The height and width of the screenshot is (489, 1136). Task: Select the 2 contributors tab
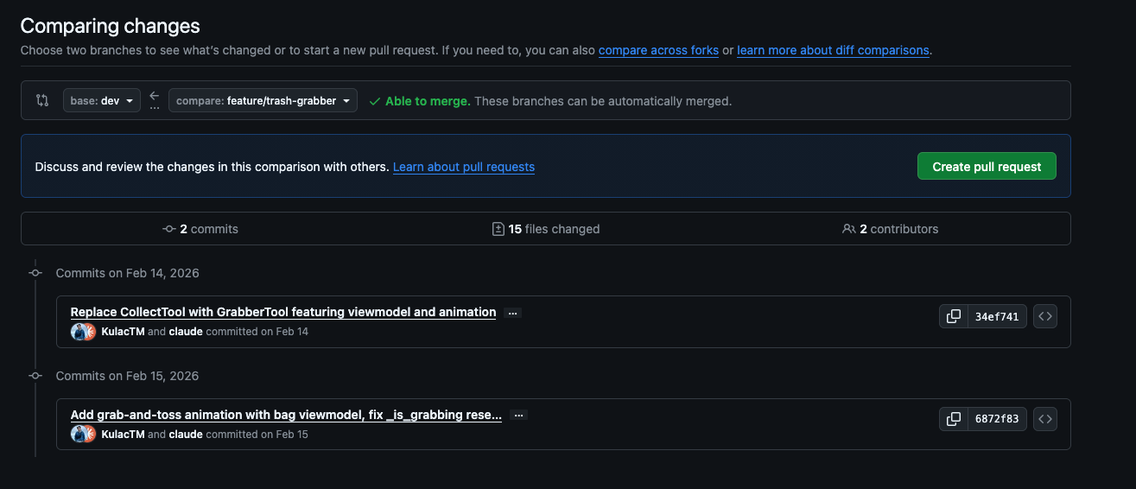point(891,229)
